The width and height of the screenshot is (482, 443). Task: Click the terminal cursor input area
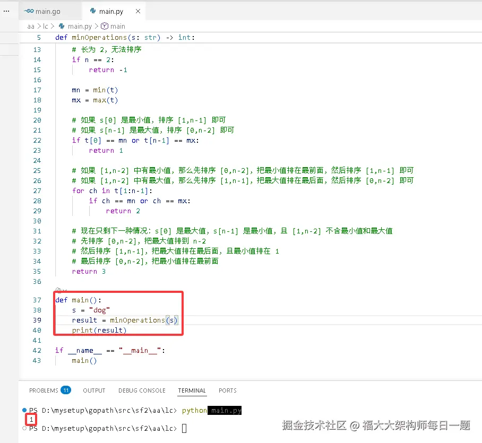(184, 428)
